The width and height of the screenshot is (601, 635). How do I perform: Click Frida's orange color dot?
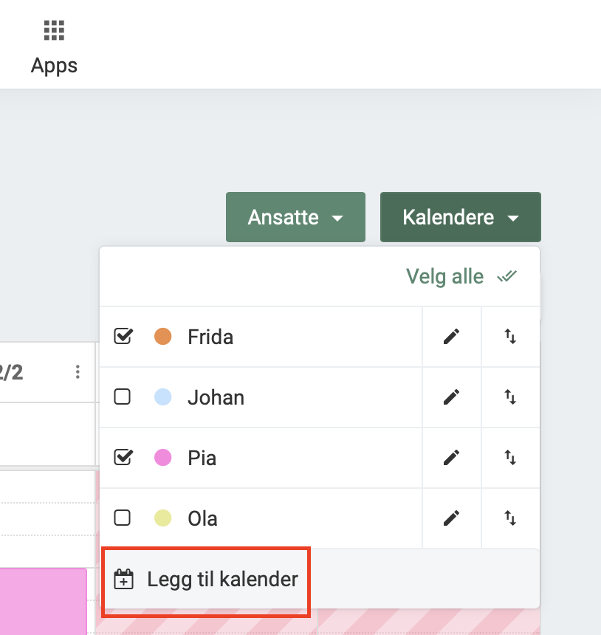pyautogui.click(x=162, y=337)
